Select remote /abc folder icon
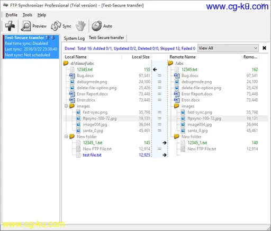Viewport: 271px width, 231px height. tap(170, 63)
